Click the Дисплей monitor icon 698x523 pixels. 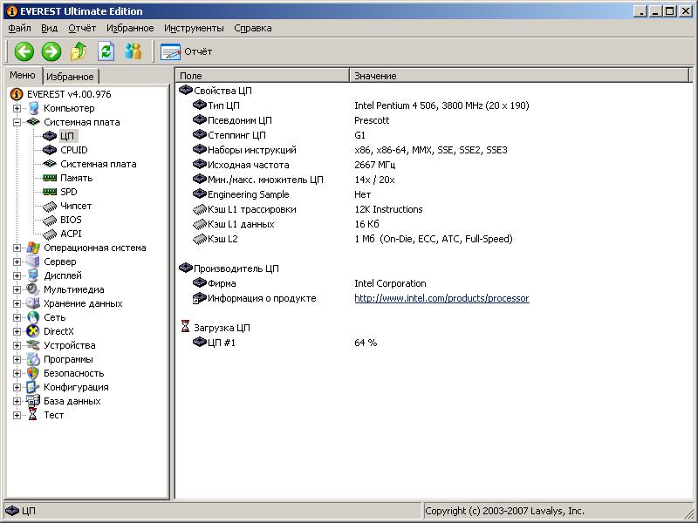coord(33,275)
